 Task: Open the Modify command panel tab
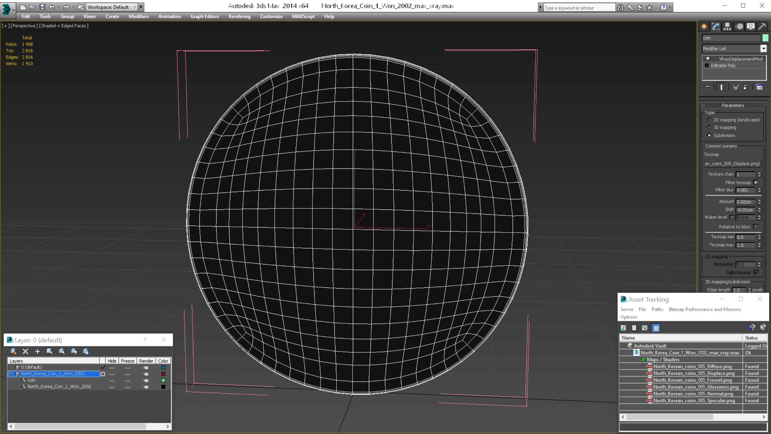click(x=716, y=26)
